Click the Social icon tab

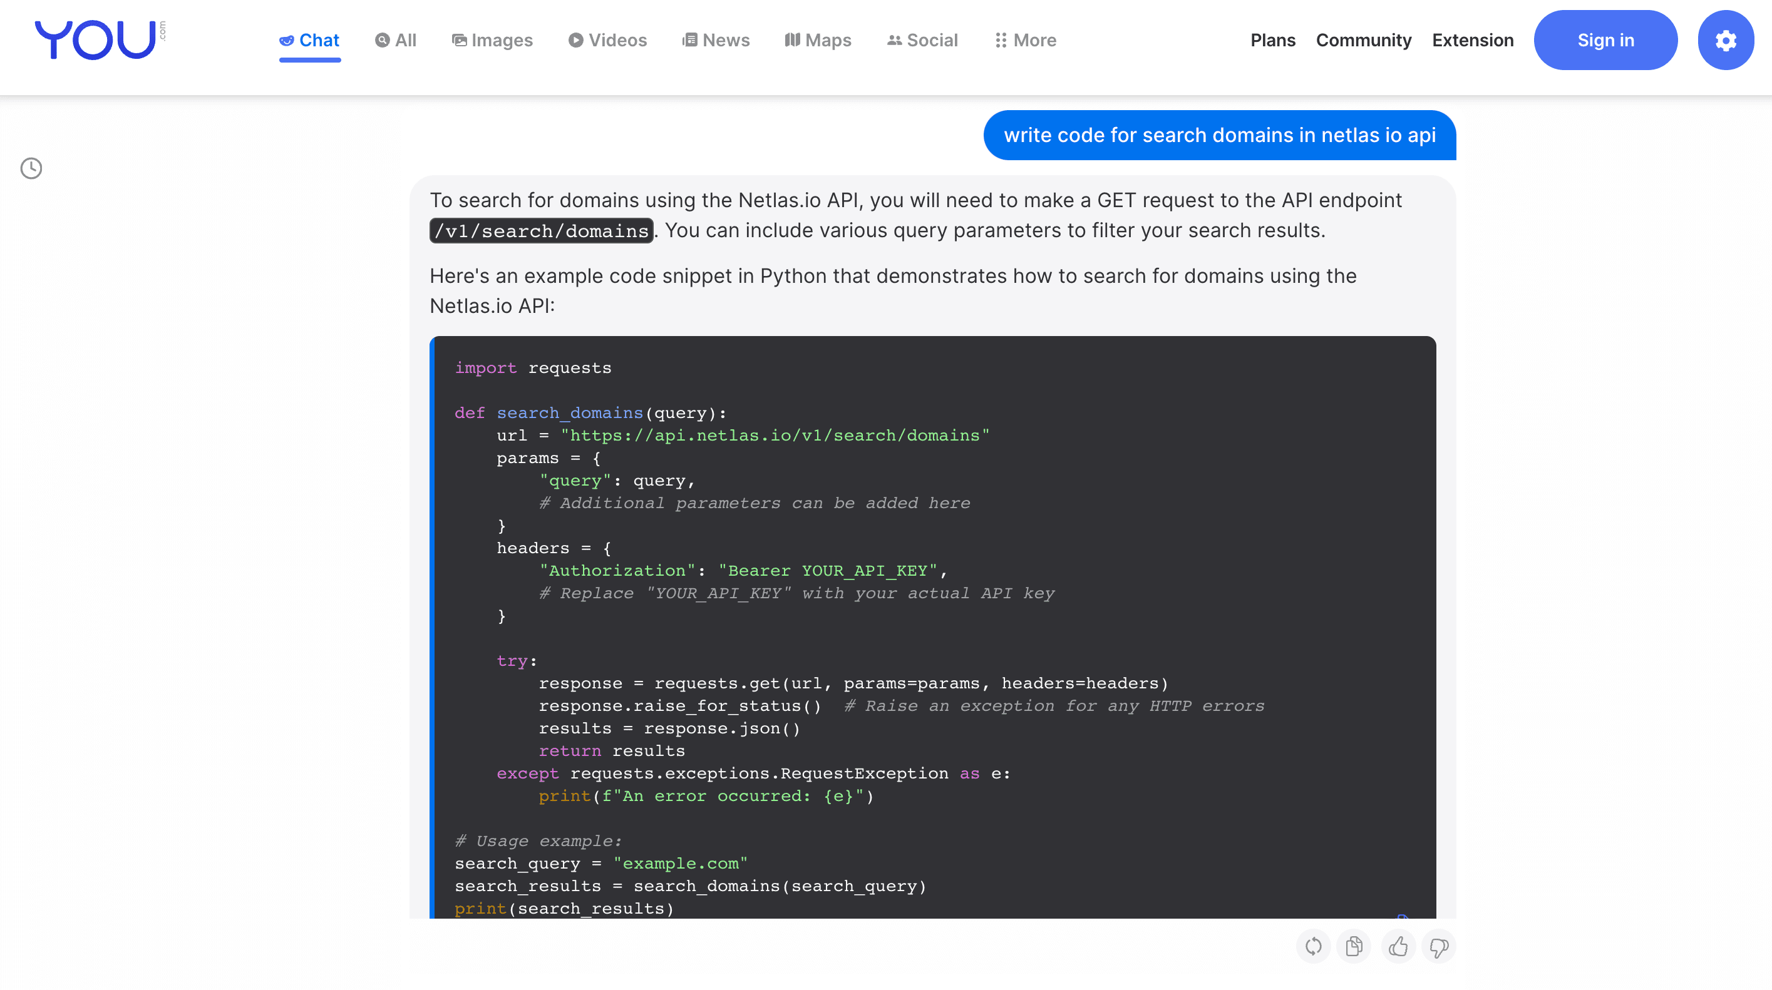[x=921, y=40]
